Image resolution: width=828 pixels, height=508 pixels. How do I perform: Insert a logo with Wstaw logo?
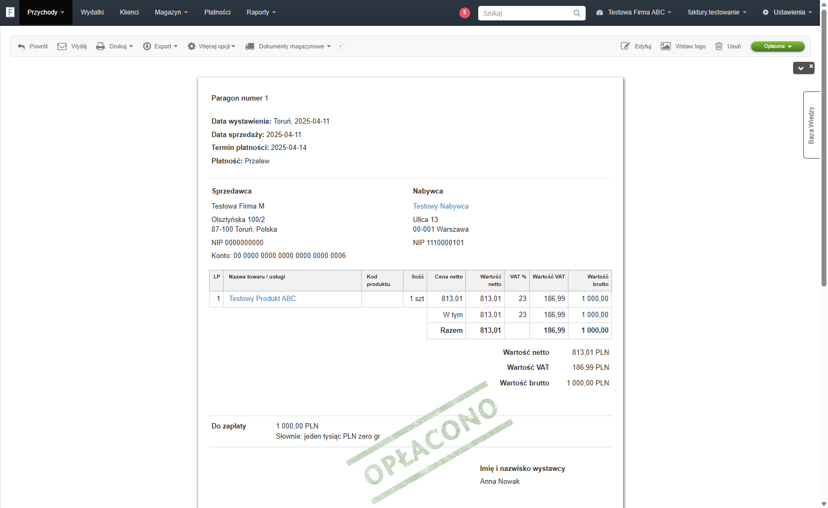[683, 47]
